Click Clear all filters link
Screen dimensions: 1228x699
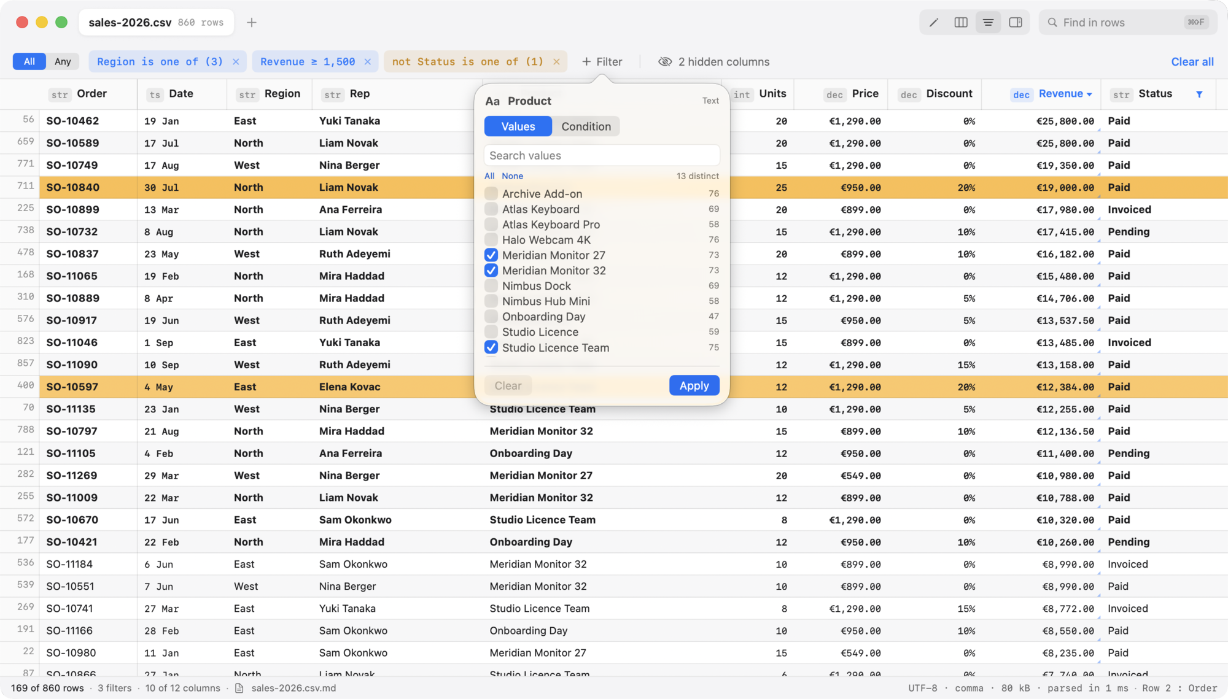(1192, 61)
